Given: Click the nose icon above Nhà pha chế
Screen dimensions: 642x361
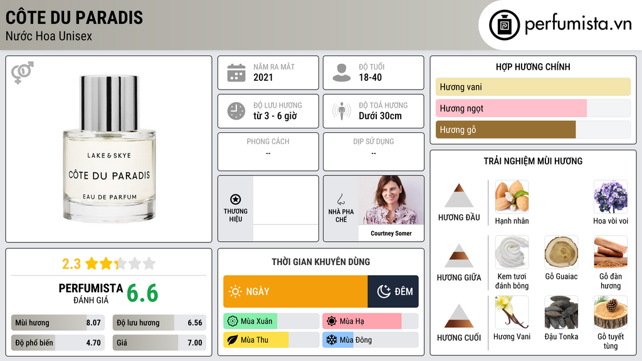Looking at the screenshot, I should 340,199.
